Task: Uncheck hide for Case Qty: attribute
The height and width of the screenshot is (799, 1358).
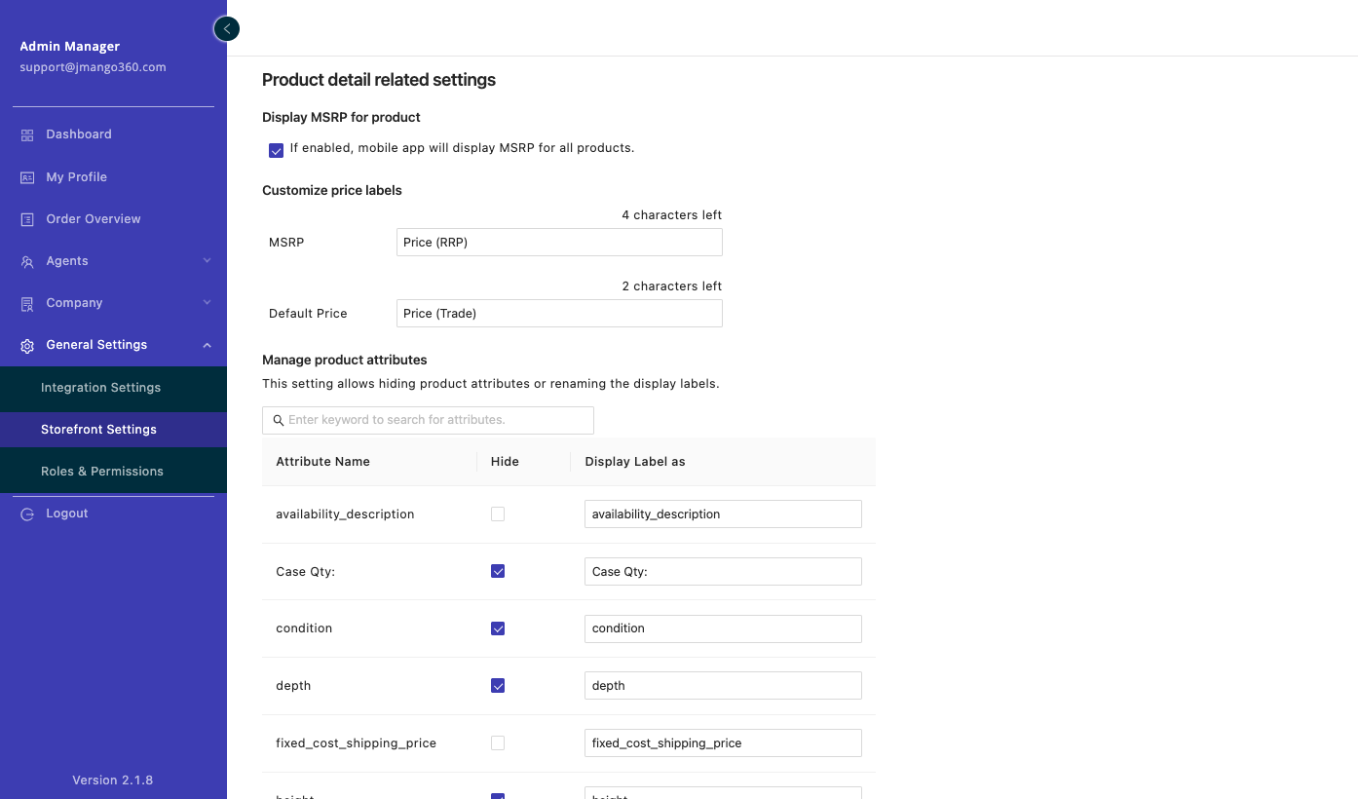Action: coord(498,571)
